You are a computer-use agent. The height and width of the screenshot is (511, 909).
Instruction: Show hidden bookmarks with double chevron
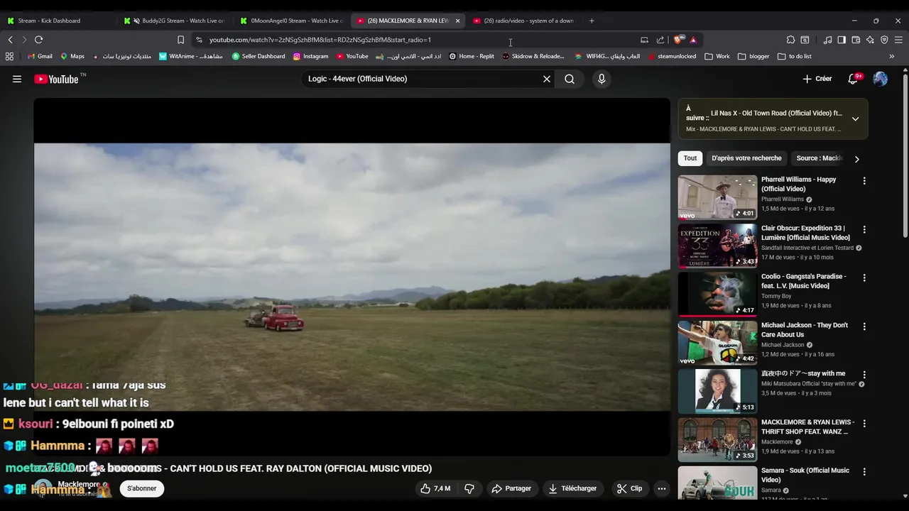click(x=892, y=56)
